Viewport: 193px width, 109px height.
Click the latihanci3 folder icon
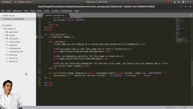point(5,29)
